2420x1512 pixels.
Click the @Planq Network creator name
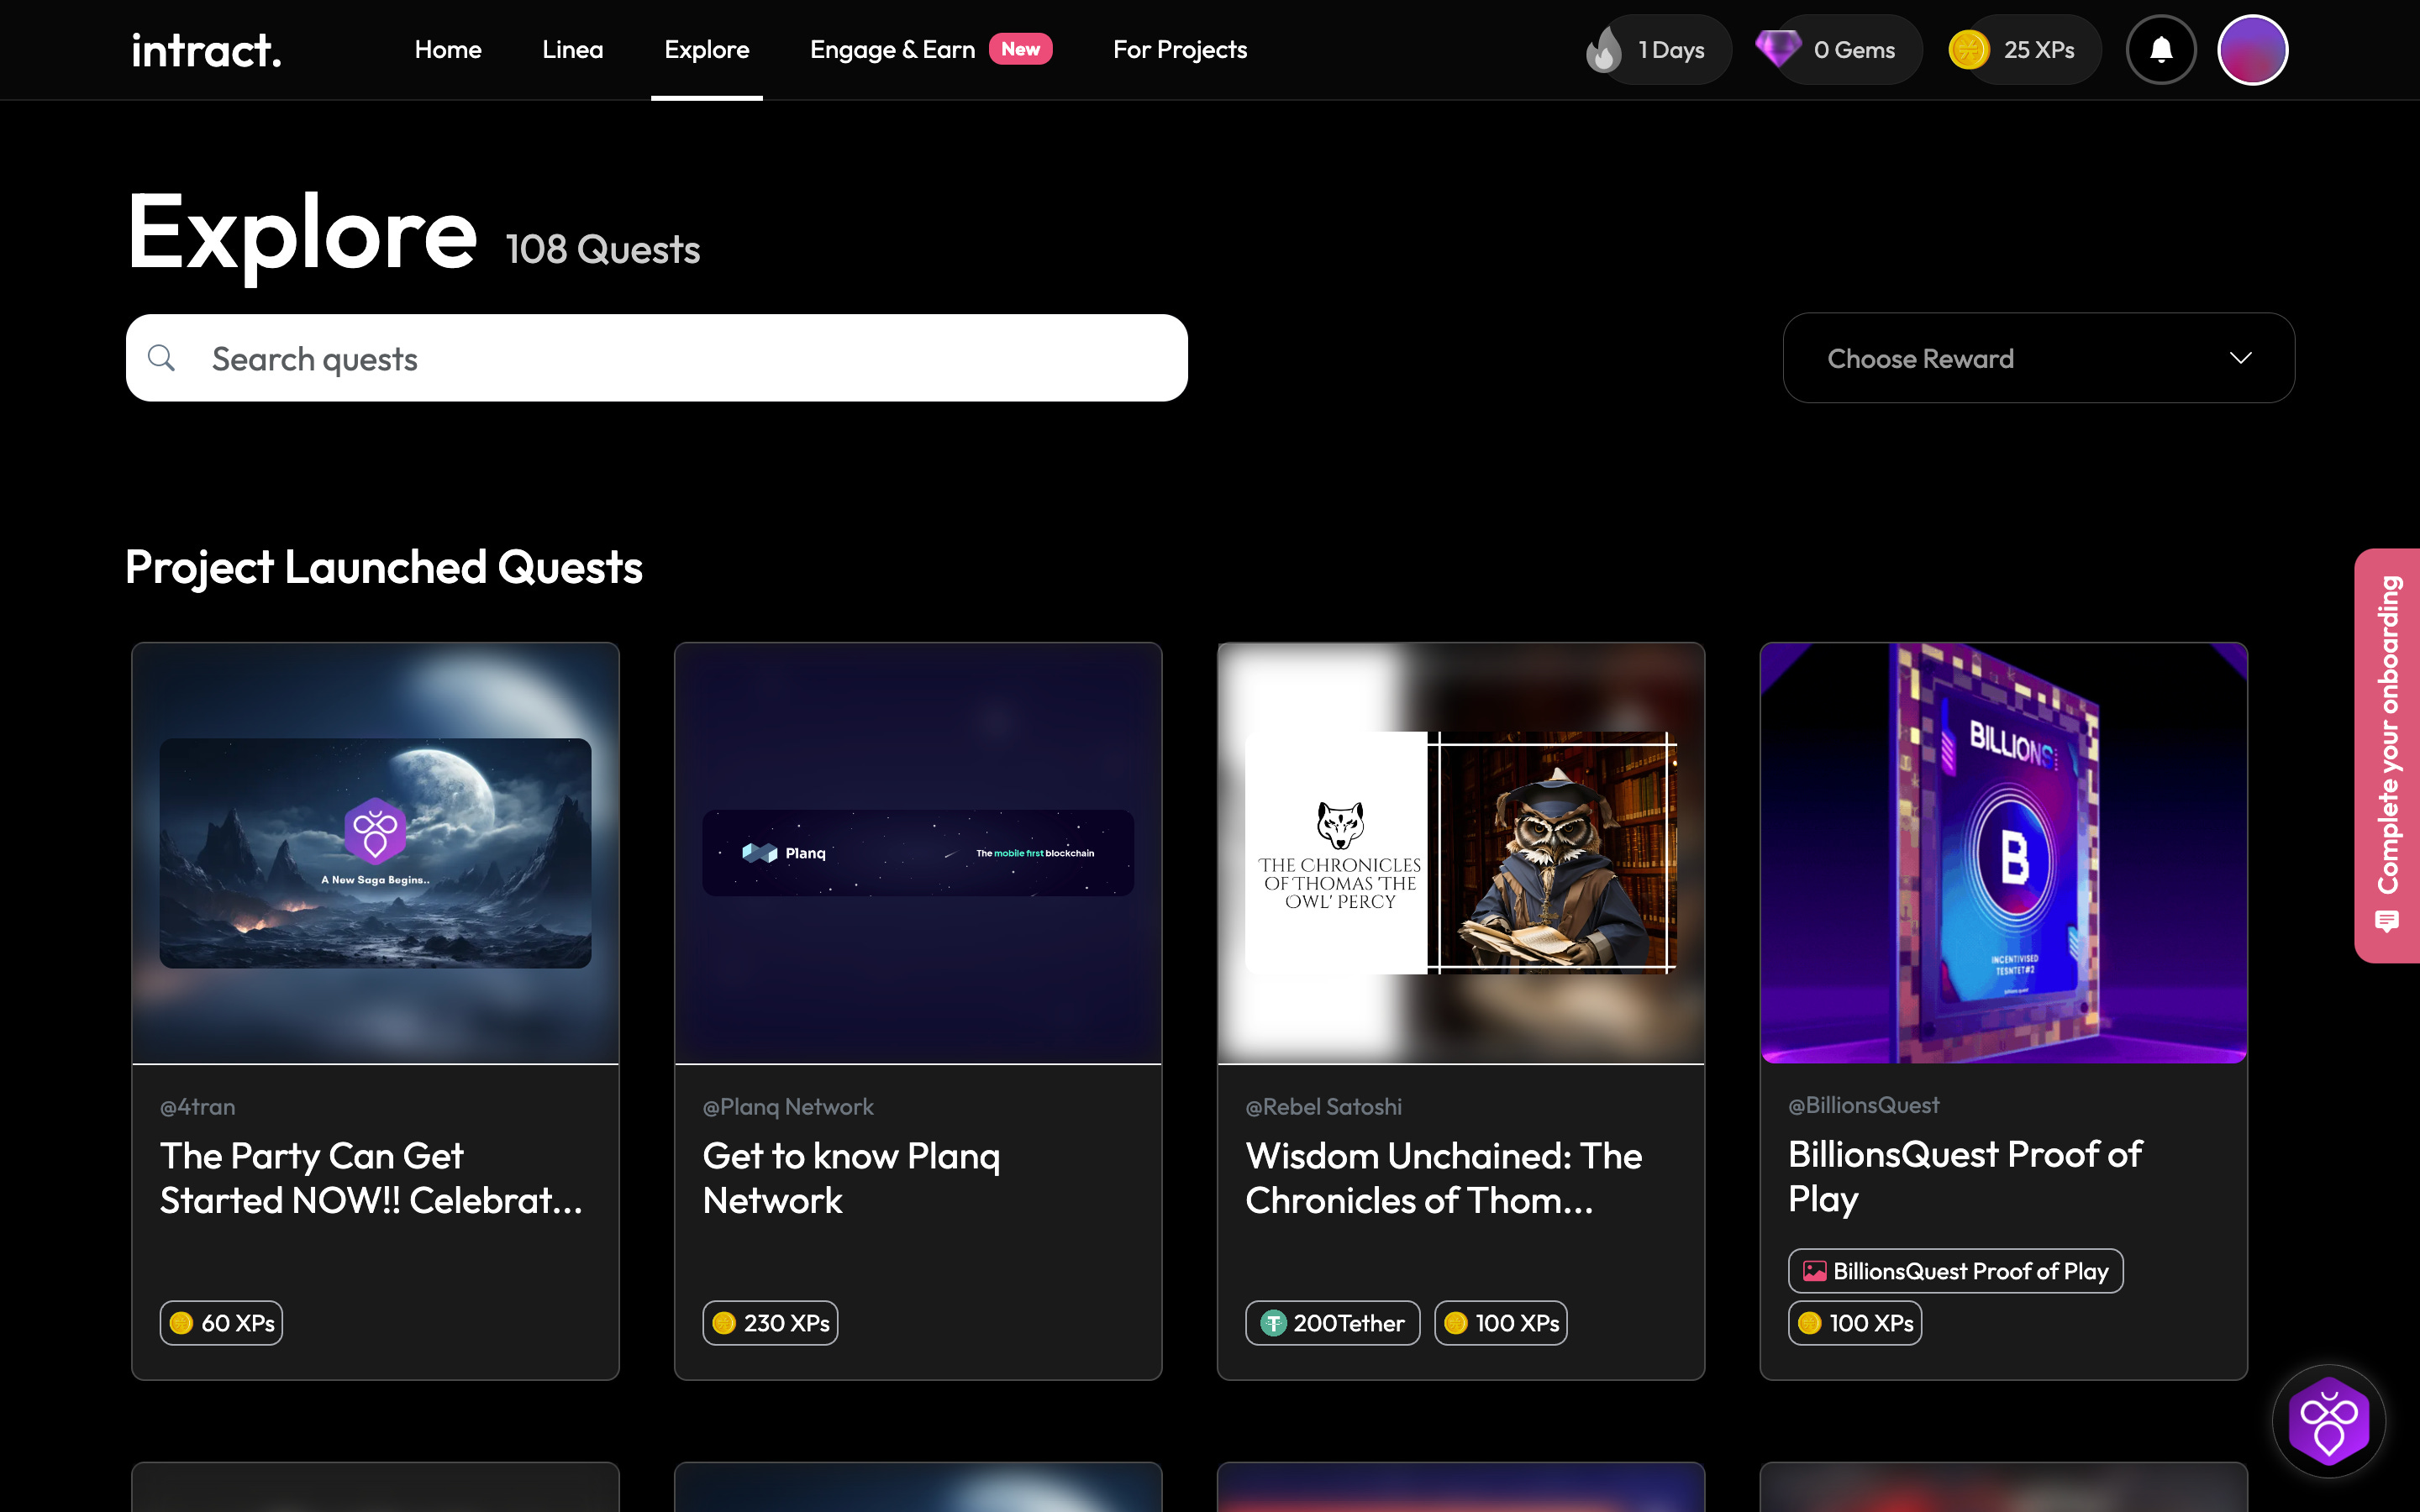coord(788,1107)
